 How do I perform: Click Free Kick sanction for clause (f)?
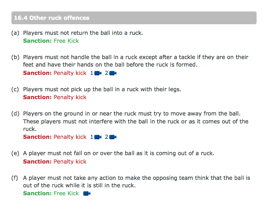tap(66, 193)
